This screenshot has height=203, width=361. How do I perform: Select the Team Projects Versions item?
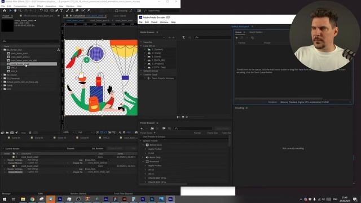[163, 78]
